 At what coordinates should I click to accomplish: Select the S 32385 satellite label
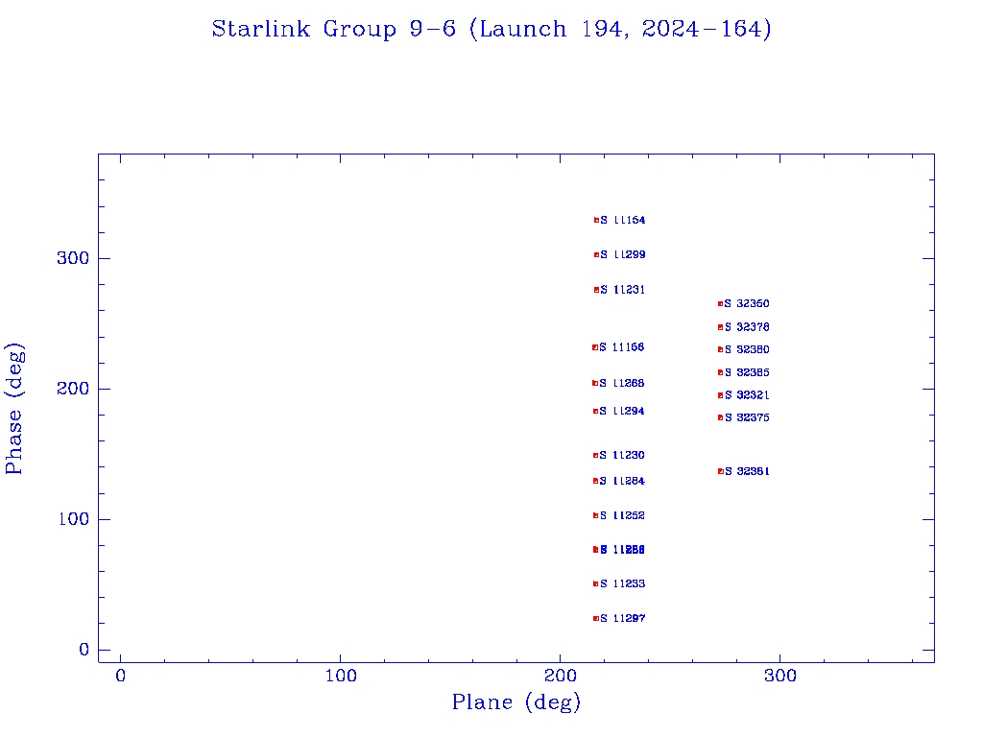pyautogui.click(x=747, y=372)
